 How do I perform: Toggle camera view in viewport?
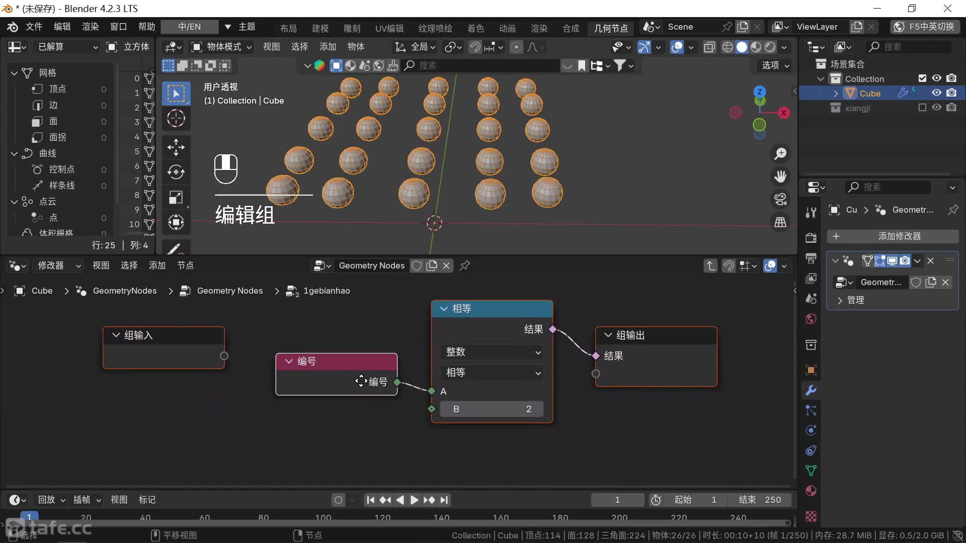(780, 199)
